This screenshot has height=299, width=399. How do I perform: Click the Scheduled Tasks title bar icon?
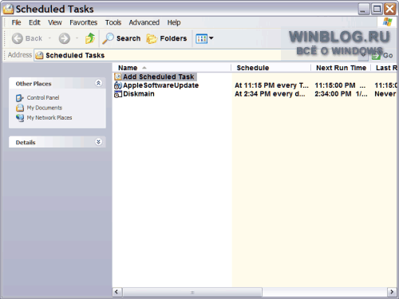point(8,9)
